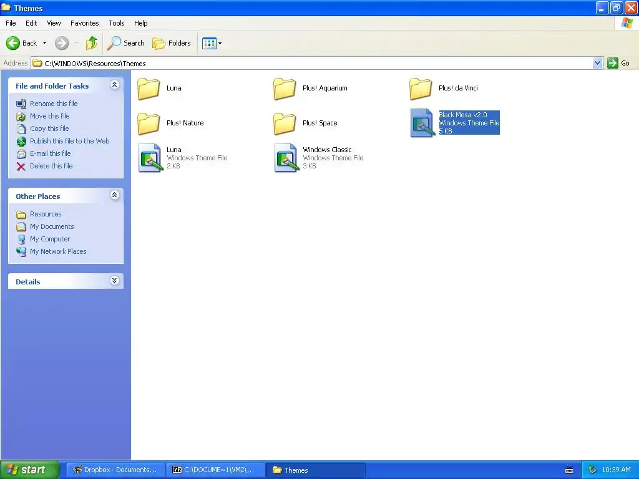The image size is (639, 479).
Task: Open the Edit menu
Action: 31,23
